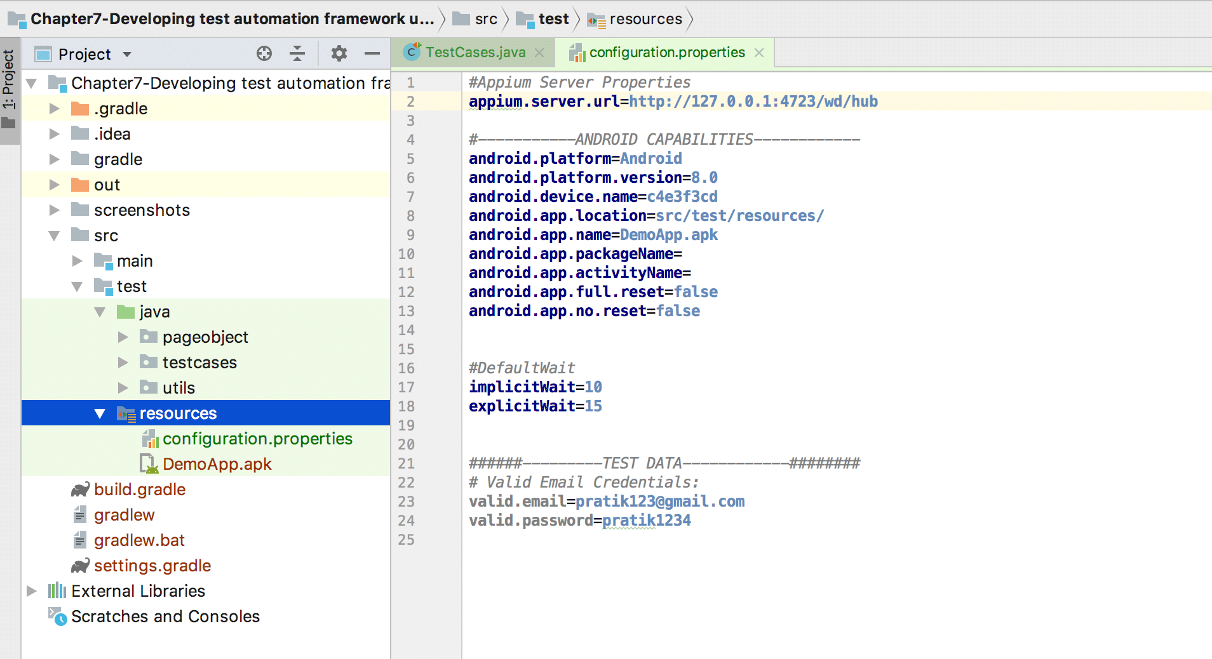The width and height of the screenshot is (1212, 659).
Task: Click the valid.password value pratik1234
Action: pyautogui.click(x=647, y=521)
